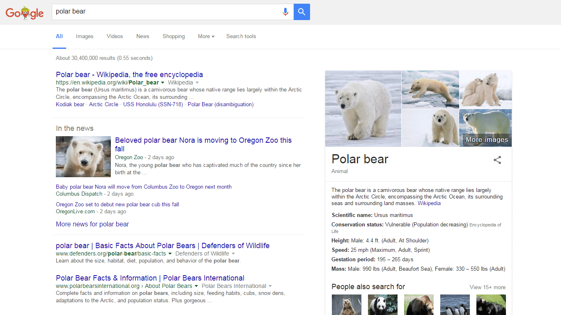Switch to the Videos tab
The height and width of the screenshot is (315, 561).
click(x=115, y=37)
